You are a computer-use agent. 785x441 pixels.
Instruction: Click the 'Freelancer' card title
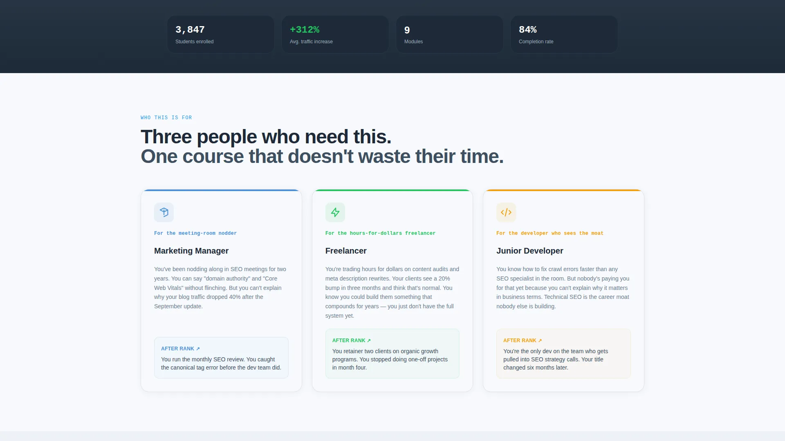(346, 251)
